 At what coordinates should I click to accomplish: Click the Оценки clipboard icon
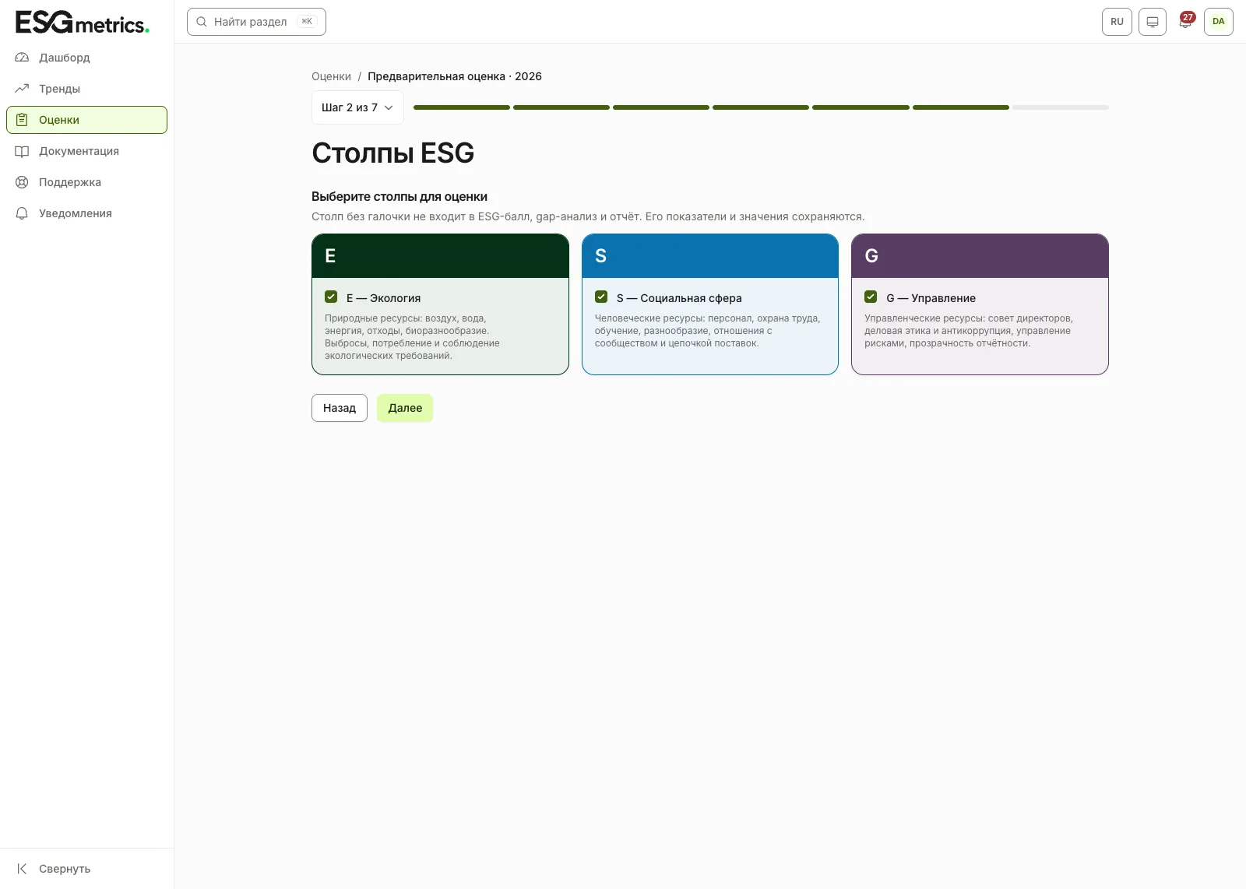(x=22, y=120)
